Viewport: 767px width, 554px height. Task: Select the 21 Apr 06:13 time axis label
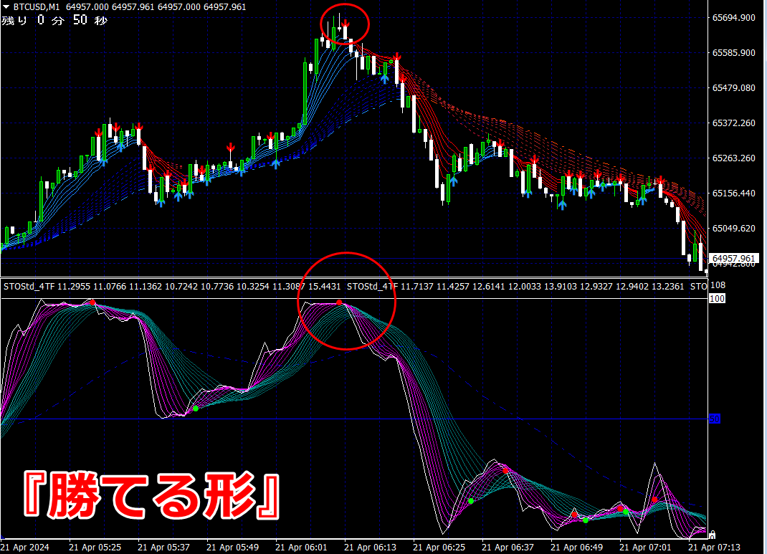[371, 547]
